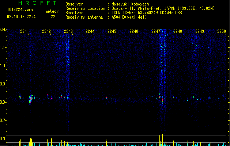Screen dimensions: 230x146
Task: Click the 2242 time marker
Action: coord(46,31)
